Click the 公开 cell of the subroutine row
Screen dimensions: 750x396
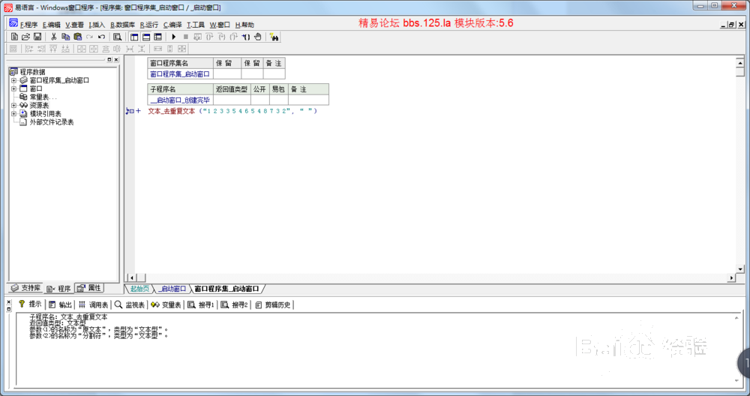(x=259, y=100)
